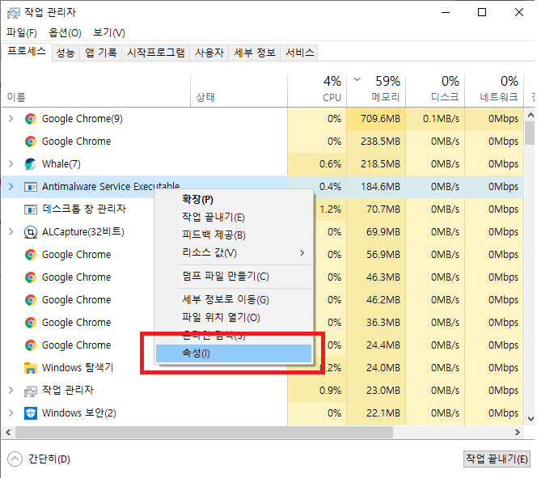The image size is (537, 478).
Task: Click the horizontal scrollbar left arrow
Action: pyautogui.click(x=8, y=433)
